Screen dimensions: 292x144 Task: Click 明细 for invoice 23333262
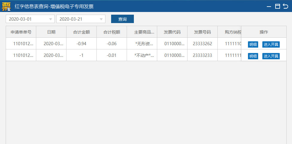253,45
